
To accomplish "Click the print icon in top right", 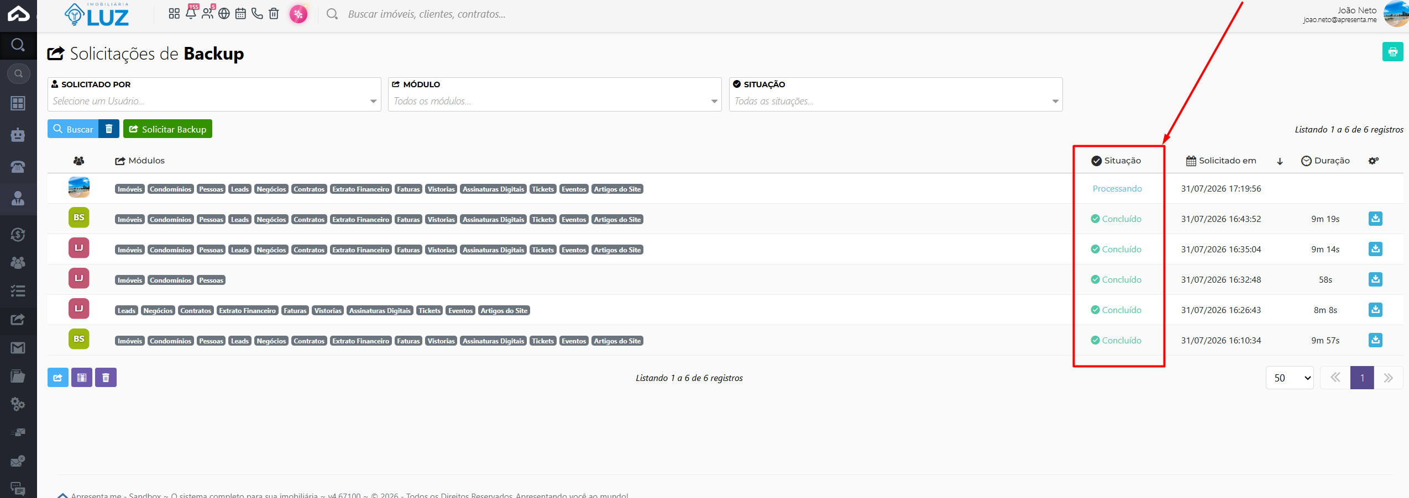I will (x=1392, y=52).
